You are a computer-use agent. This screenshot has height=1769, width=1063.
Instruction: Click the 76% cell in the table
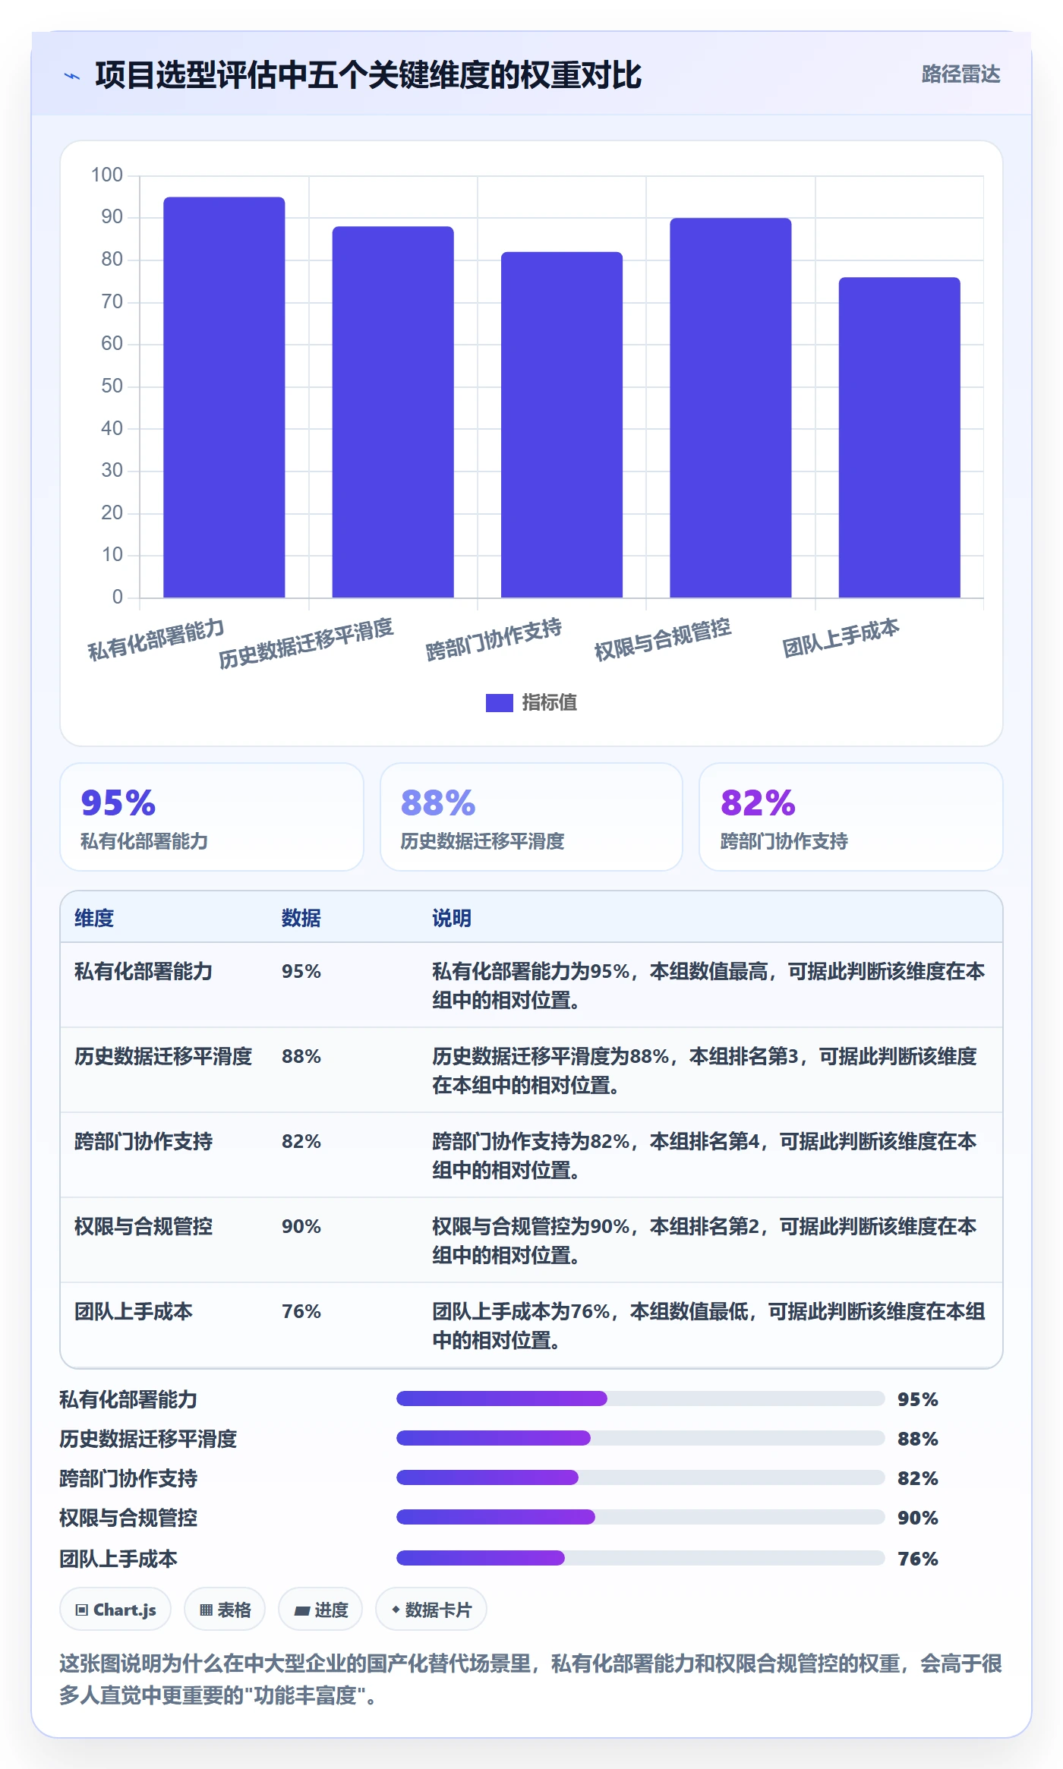point(301,1311)
